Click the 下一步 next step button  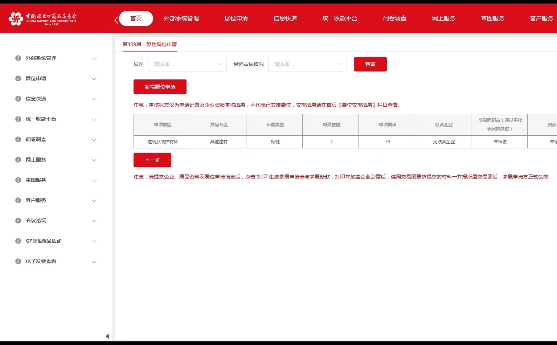(152, 160)
